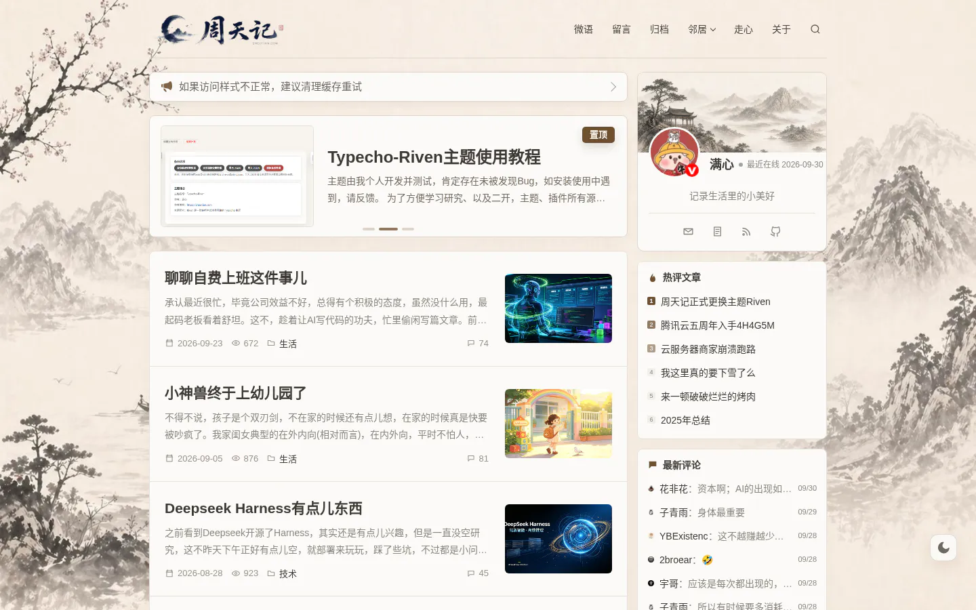Open hot article 我这里真的要下雪了么

708,373
